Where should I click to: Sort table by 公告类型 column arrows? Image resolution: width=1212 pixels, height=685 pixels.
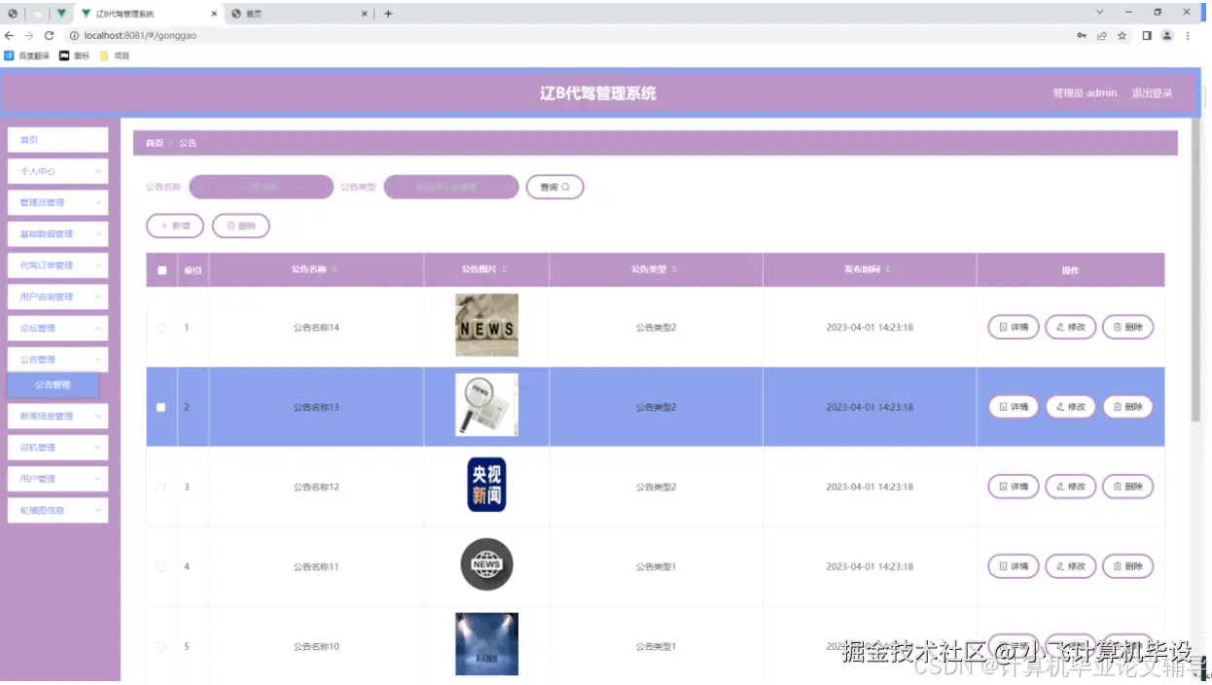tap(674, 270)
